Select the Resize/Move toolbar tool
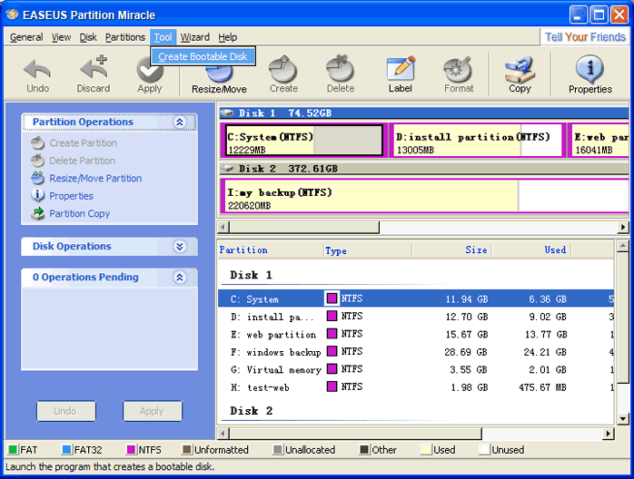Screen dimensions: 634x479 click(x=219, y=74)
